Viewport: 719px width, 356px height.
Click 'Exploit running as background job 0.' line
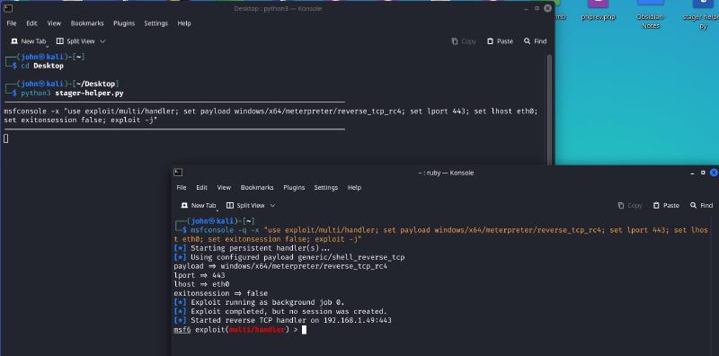pyautogui.click(x=259, y=303)
